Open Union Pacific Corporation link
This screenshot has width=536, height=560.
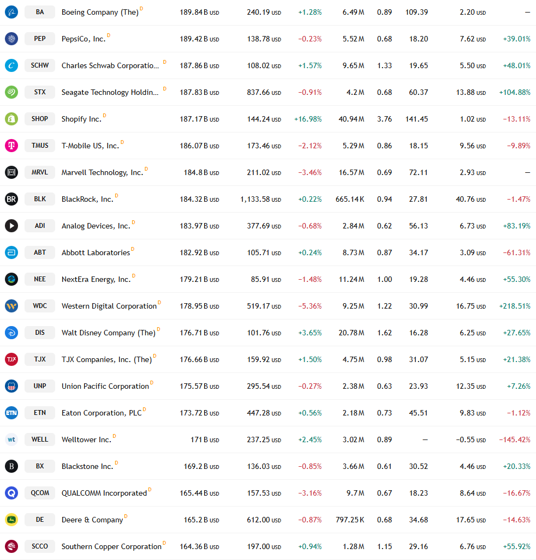pos(105,386)
